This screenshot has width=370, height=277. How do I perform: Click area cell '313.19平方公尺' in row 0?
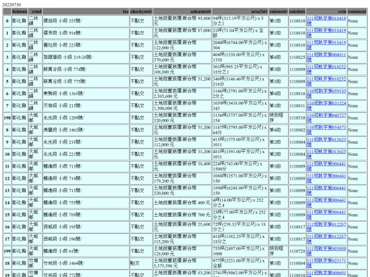pos(241,21)
